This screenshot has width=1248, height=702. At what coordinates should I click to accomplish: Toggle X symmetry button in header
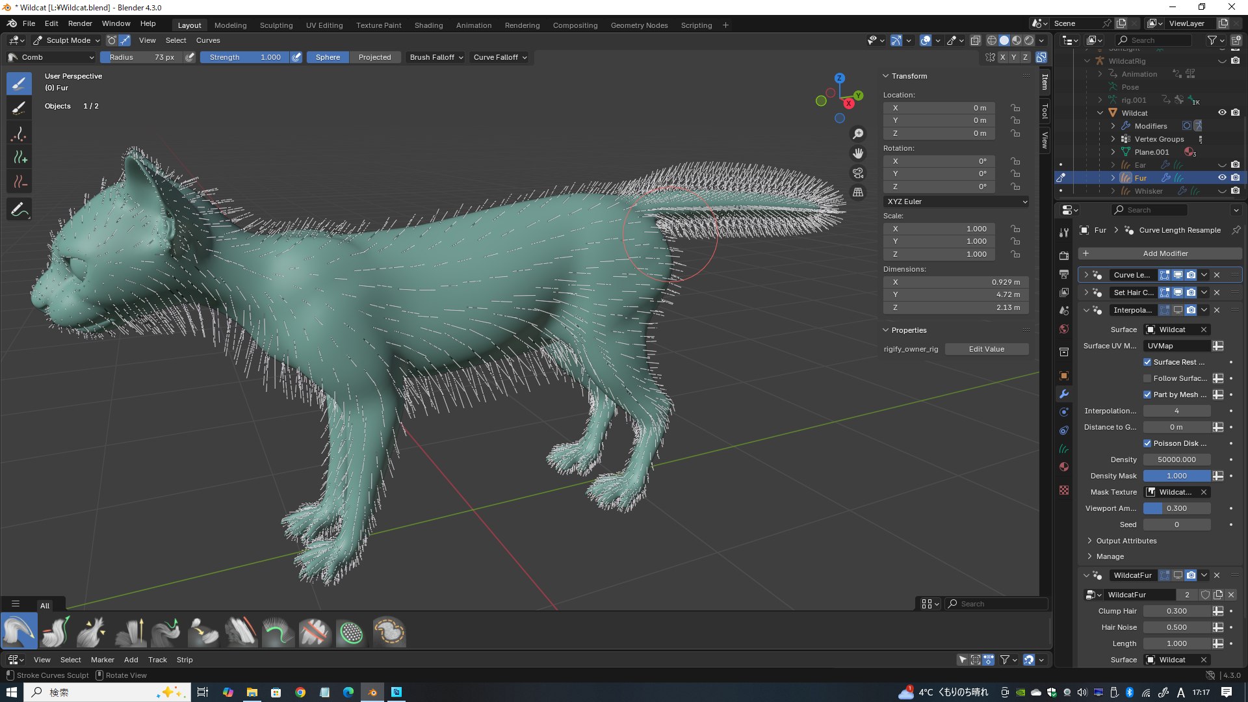1002,57
